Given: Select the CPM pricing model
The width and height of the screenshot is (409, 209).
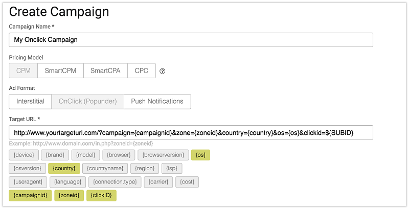Looking at the screenshot, I should [23, 71].
